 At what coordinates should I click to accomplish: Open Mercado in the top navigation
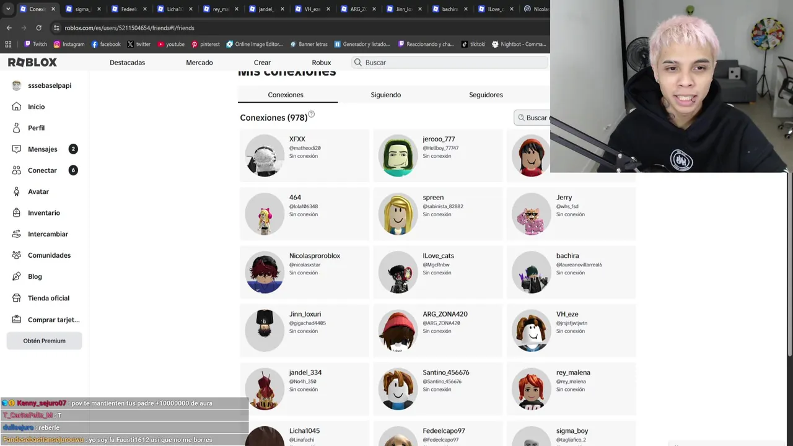coord(199,63)
